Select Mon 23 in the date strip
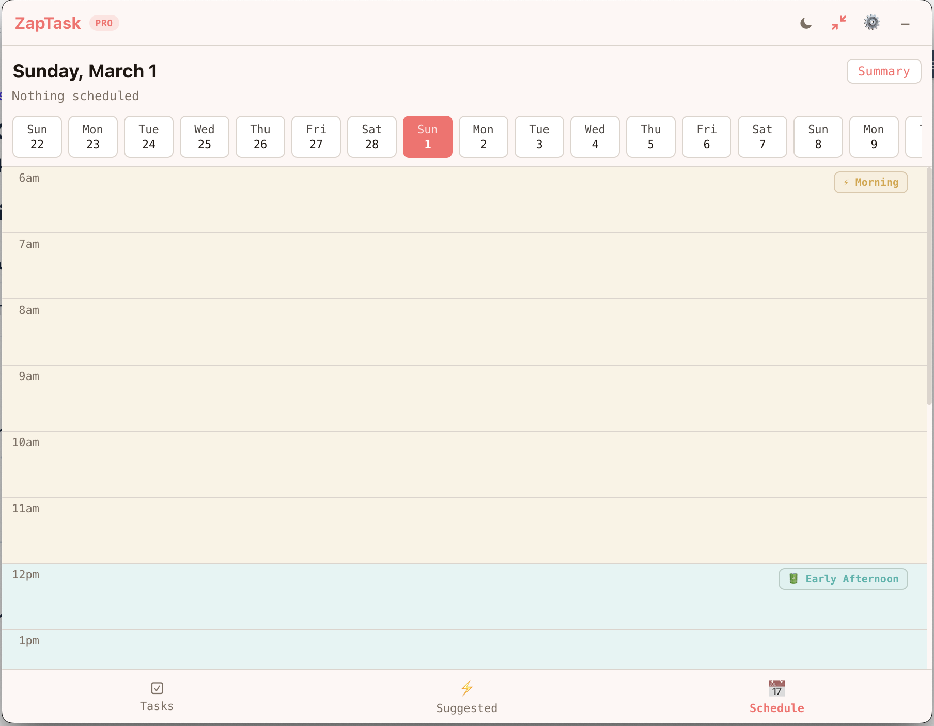 (x=93, y=137)
